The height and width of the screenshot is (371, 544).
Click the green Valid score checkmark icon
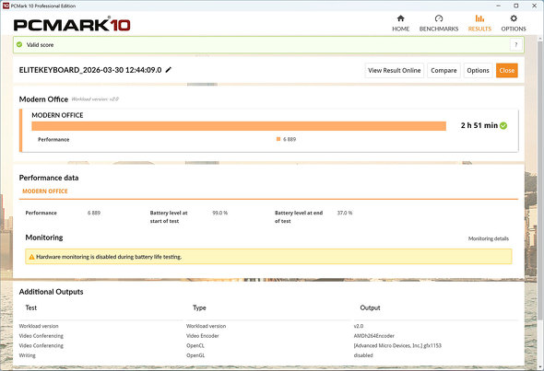coord(19,45)
